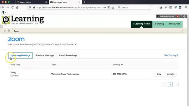The width and height of the screenshot is (189, 106).
Task: Open the Firefox account icon
Action: tap(175, 7)
